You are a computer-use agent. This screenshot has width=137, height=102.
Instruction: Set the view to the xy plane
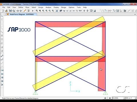tap(64, 11)
